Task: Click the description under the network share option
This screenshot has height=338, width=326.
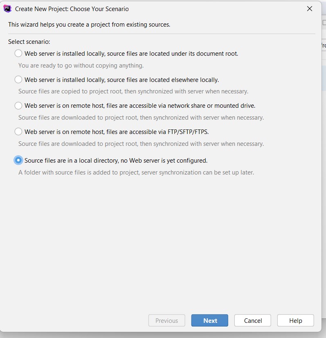Action: tap(141, 118)
